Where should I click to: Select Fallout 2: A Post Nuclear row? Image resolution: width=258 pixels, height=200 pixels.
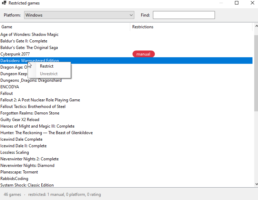click(126, 100)
